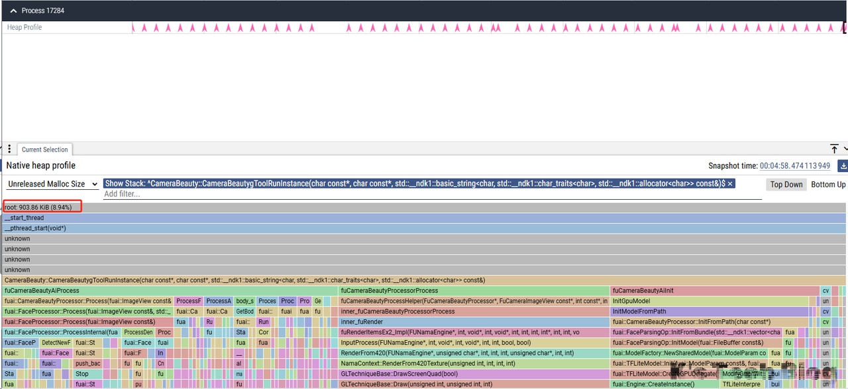Select the __start_thread flamegraph frame
848x389 pixels.
(x=424, y=218)
